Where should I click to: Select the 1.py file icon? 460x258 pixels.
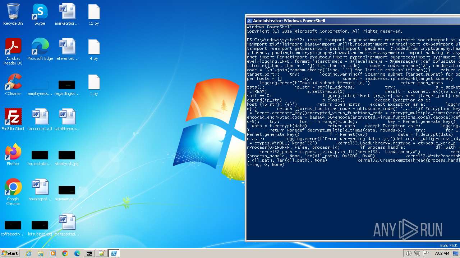pos(94,85)
